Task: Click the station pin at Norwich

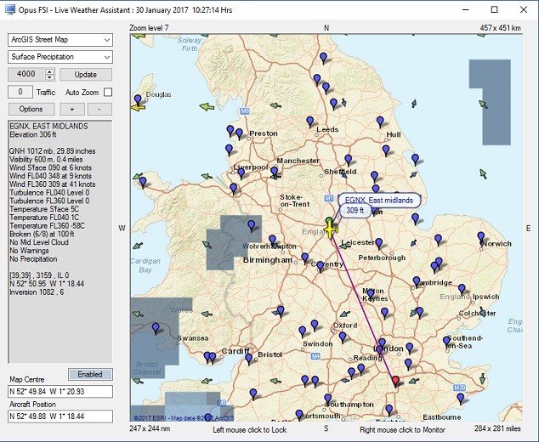Action: (x=480, y=236)
